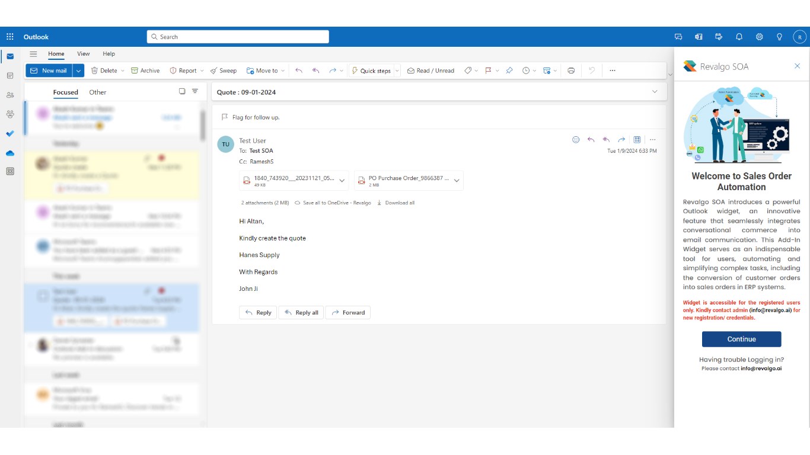Snooze message using clock icon

click(526, 71)
